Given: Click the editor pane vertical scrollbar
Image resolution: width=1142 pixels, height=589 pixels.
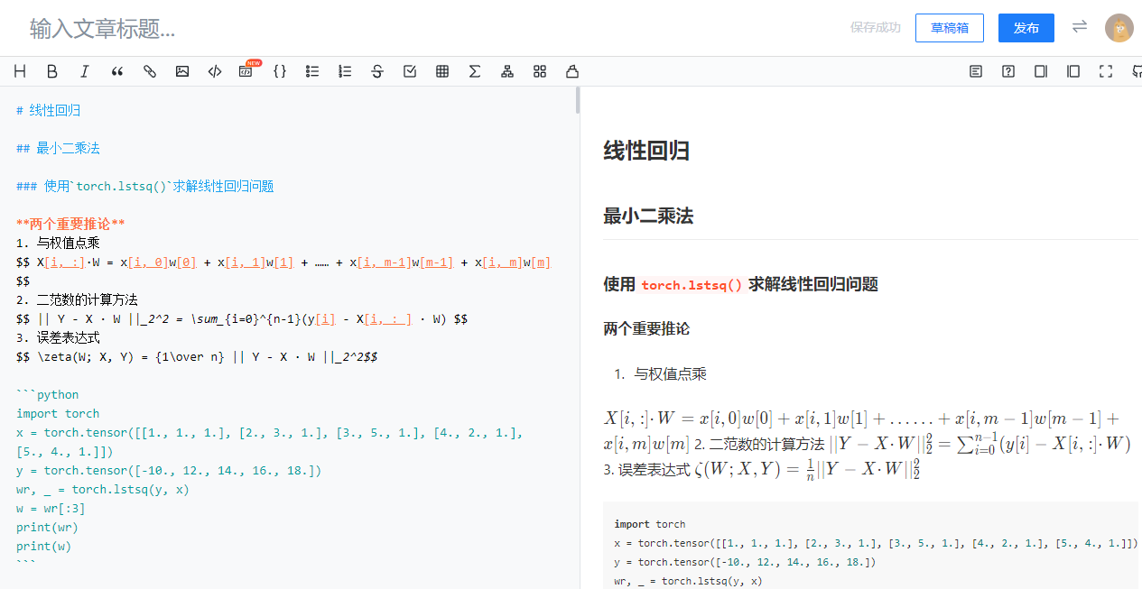Looking at the screenshot, I should tap(578, 100).
